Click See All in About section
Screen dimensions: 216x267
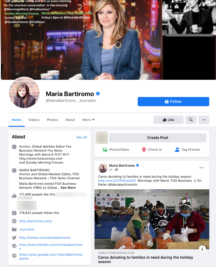[x=82, y=137]
